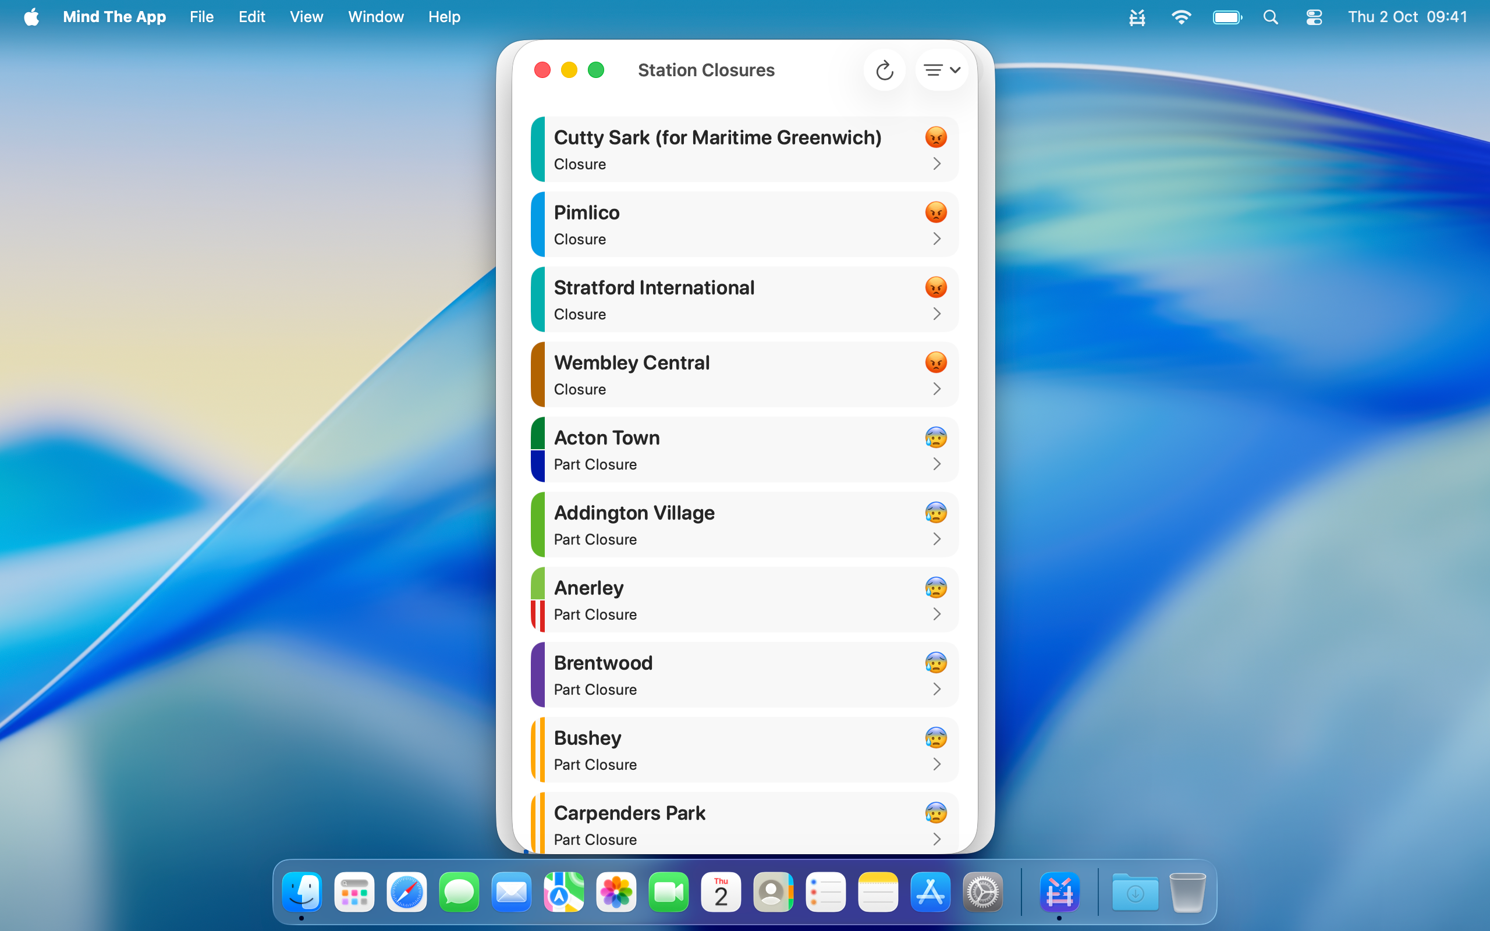Open Notes from the Dock
This screenshot has height=931, width=1490.
[877, 891]
